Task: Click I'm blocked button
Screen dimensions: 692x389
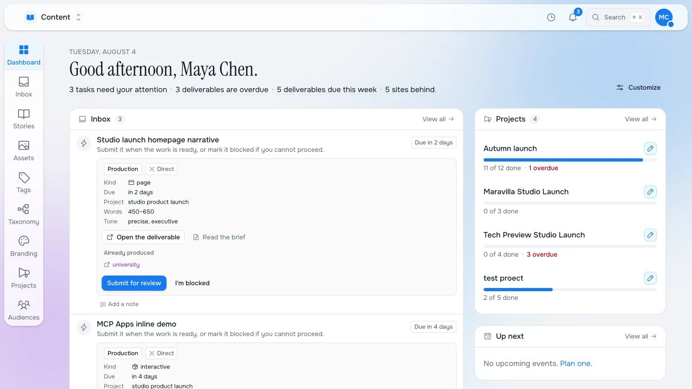Action: tap(192, 283)
